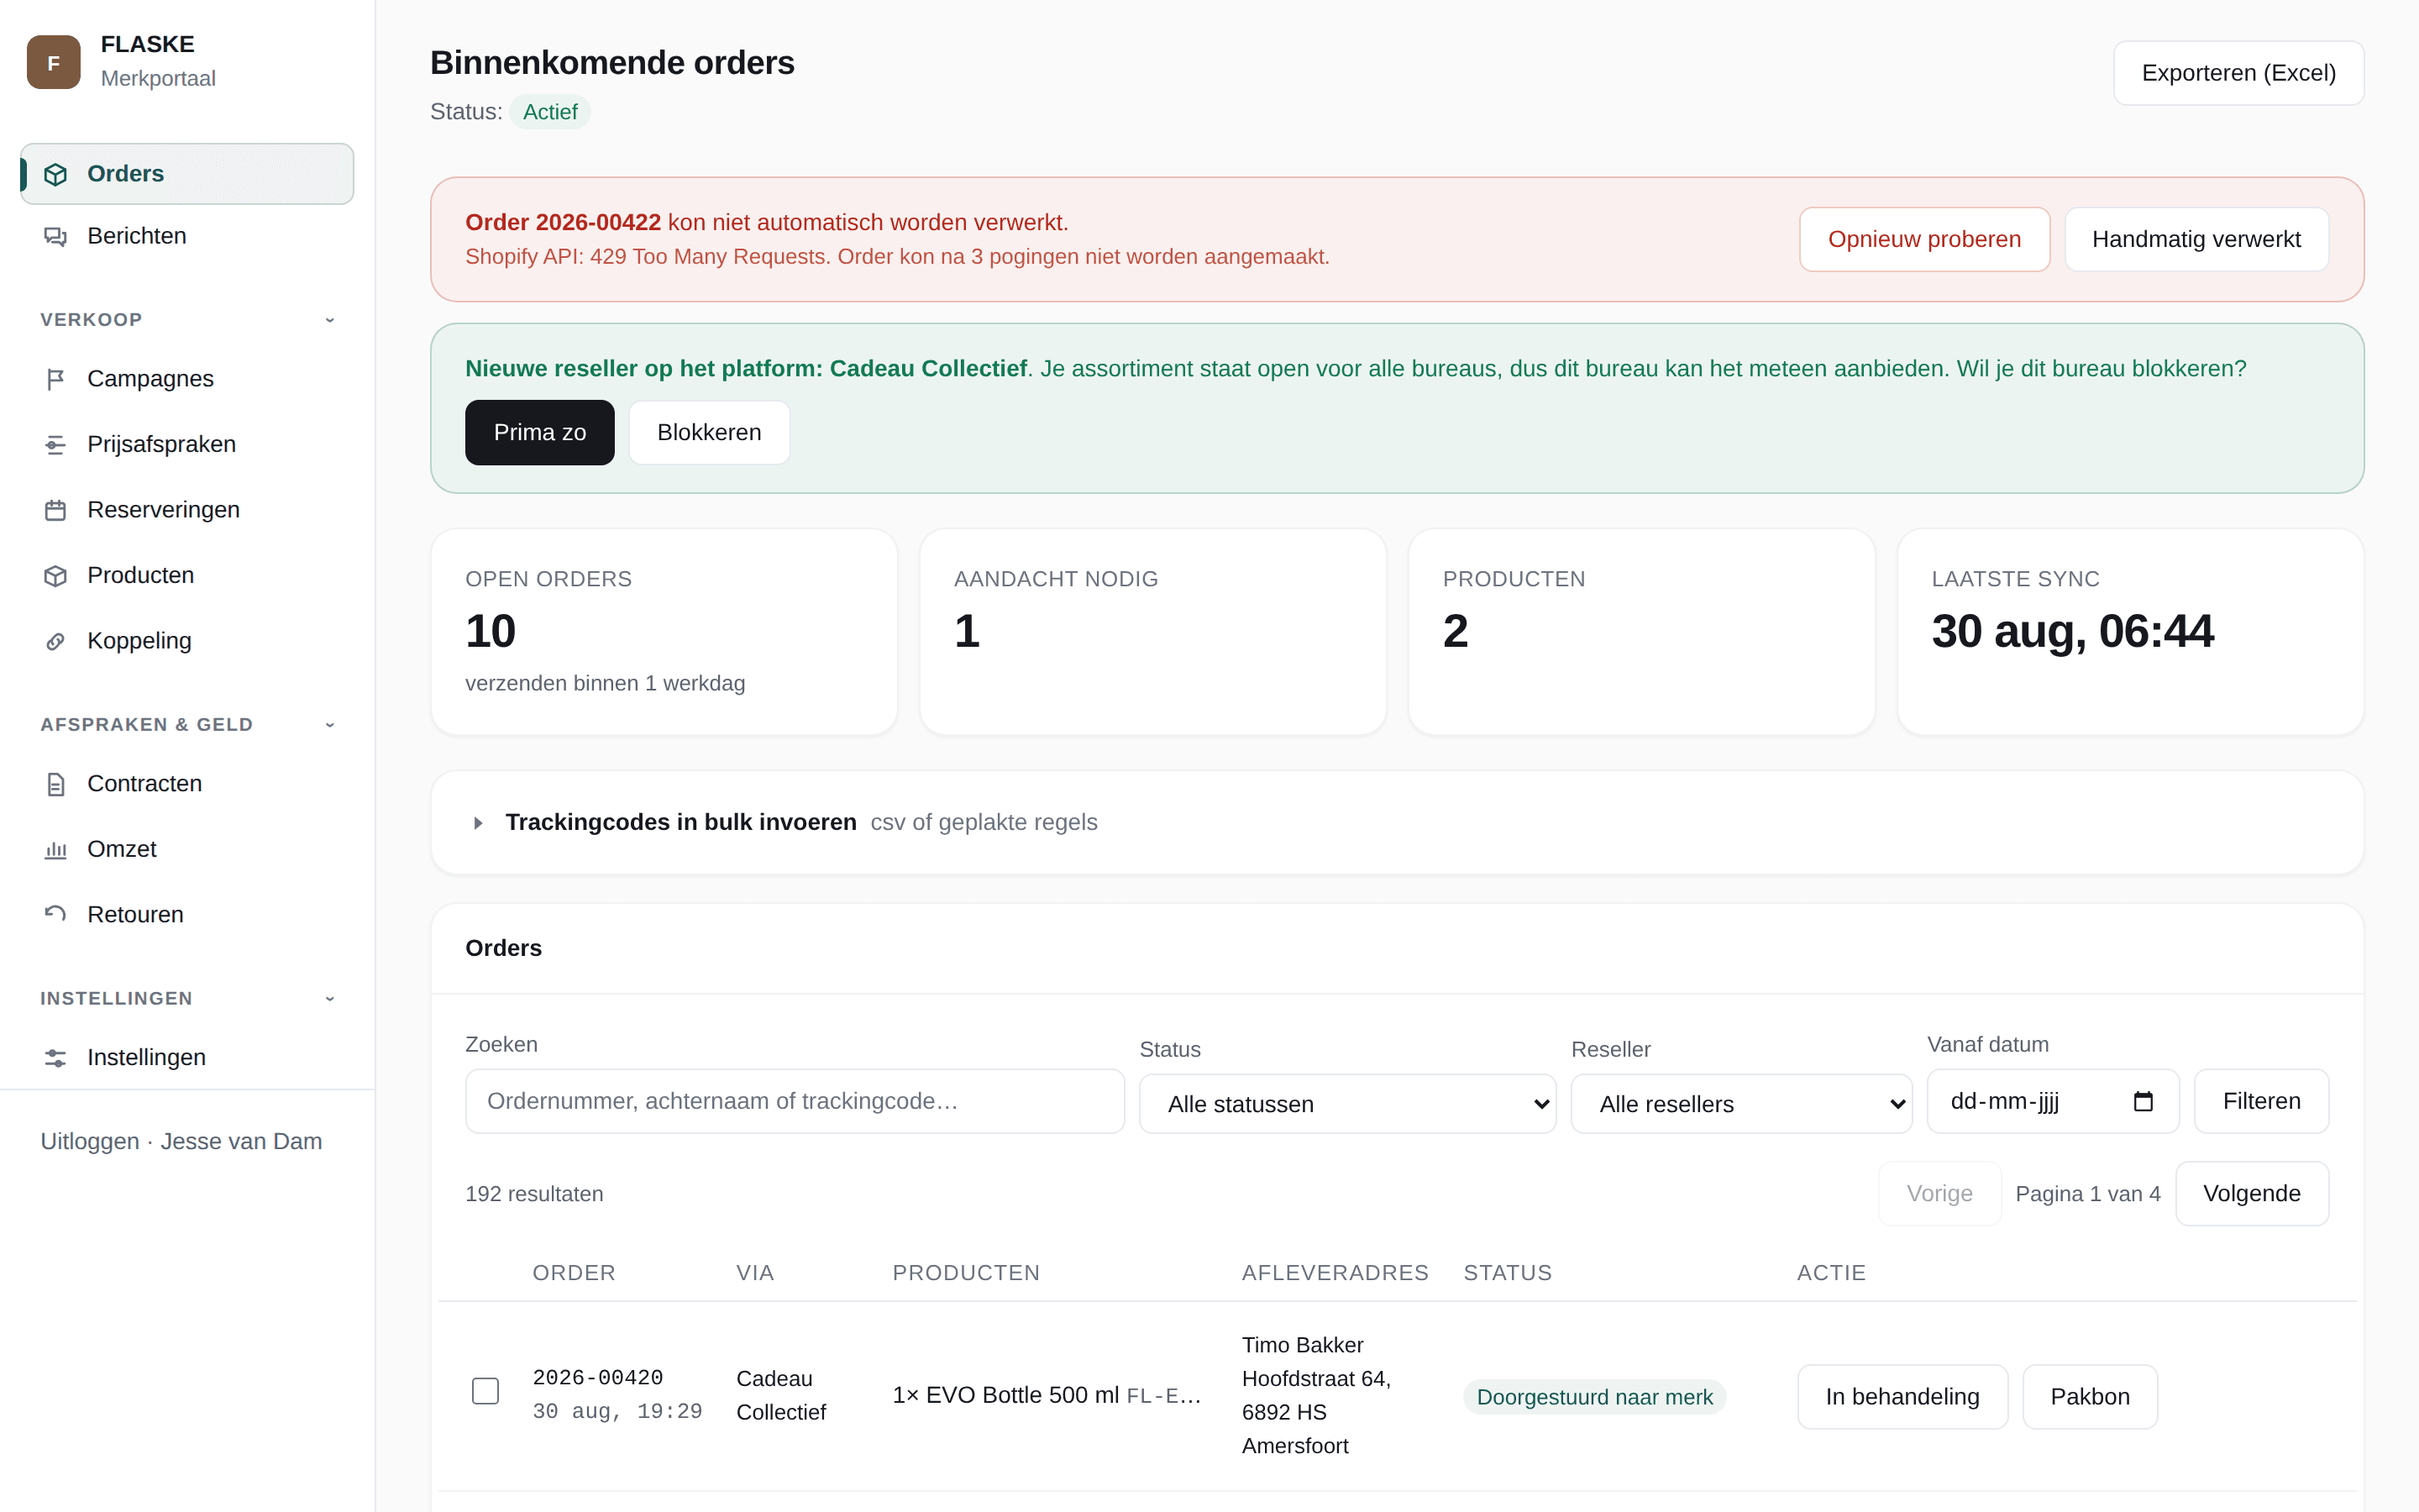The image size is (2419, 1512).
Task: Click the Reserveringen calendar icon
Action: pos(56,510)
